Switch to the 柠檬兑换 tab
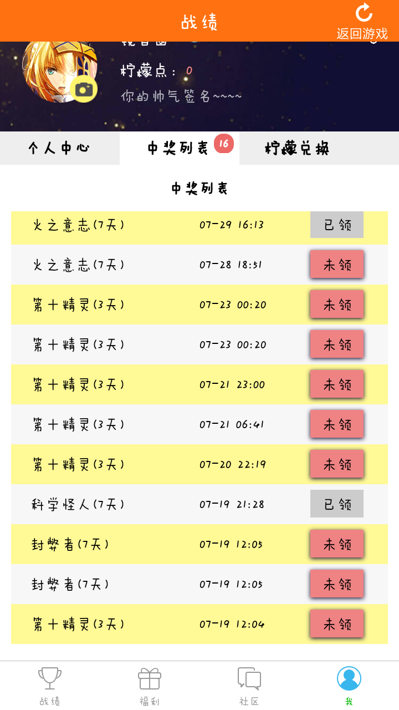Screen dimensions: 399x710 coord(297,148)
